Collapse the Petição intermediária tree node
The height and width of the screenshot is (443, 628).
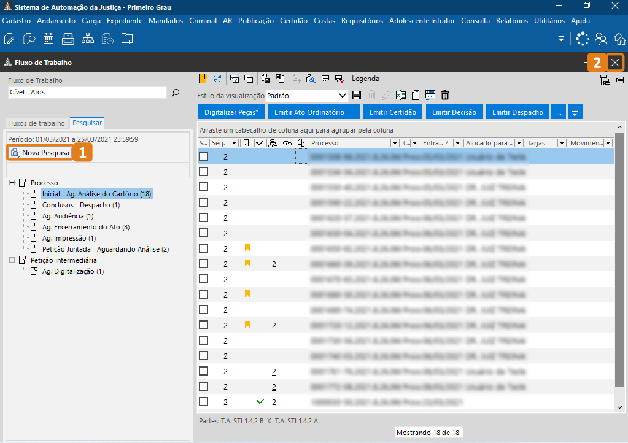point(12,260)
